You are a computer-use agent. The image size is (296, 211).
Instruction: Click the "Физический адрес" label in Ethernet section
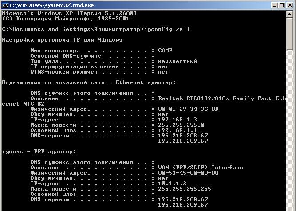pyautogui.click(x=59, y=109)
